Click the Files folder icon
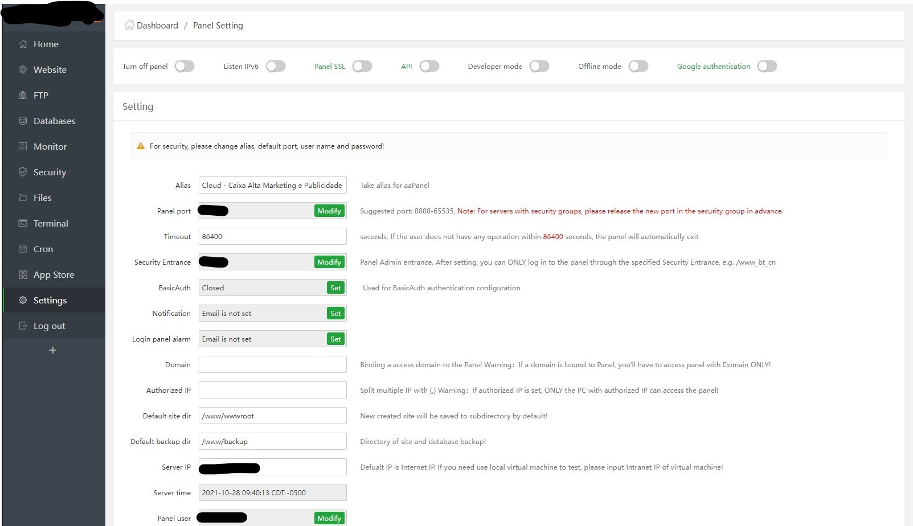Viewport: 913px width, 526px height. pos(23,198)
